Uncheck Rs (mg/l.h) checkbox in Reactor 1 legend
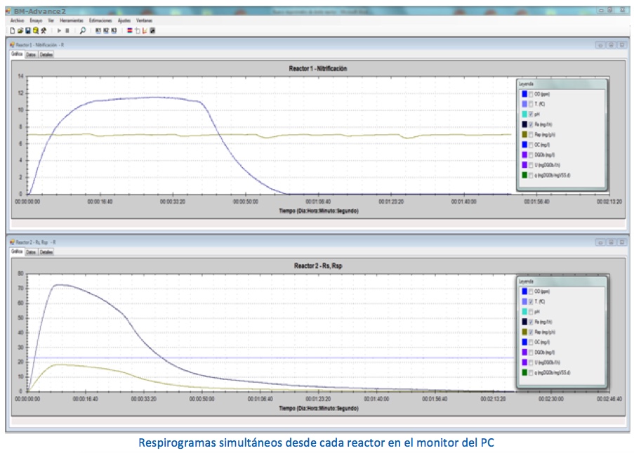The height and width of the screenshot is (453, 634). (x=531, y=124)
